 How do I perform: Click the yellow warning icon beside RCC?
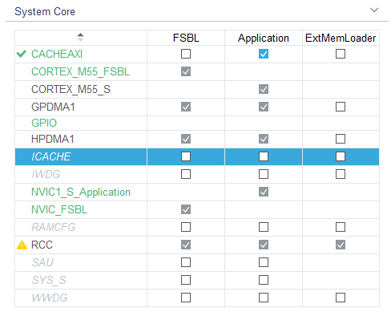click(x=22, y=245)
